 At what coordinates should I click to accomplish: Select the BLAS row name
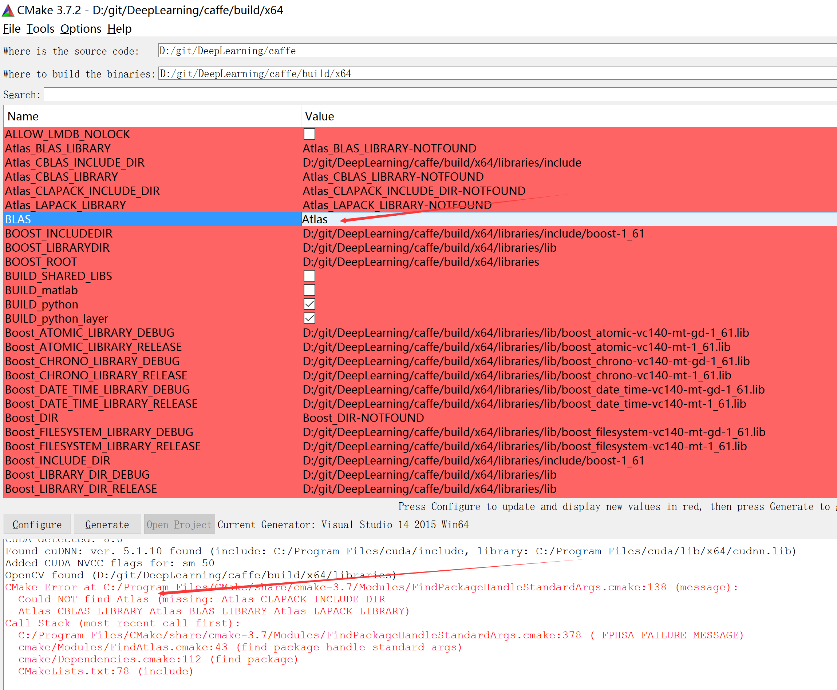[x=152, y=219]
